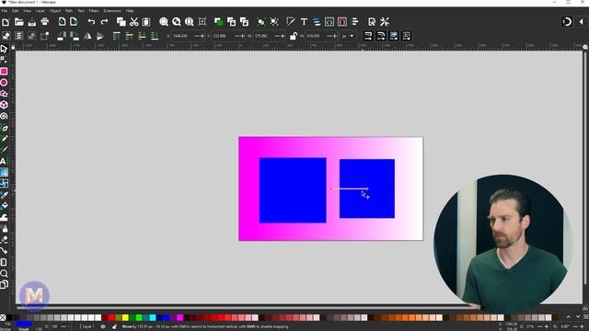Select the Node edit tool
This screenshot has height=331, width=589.
[x=4, y=60]
